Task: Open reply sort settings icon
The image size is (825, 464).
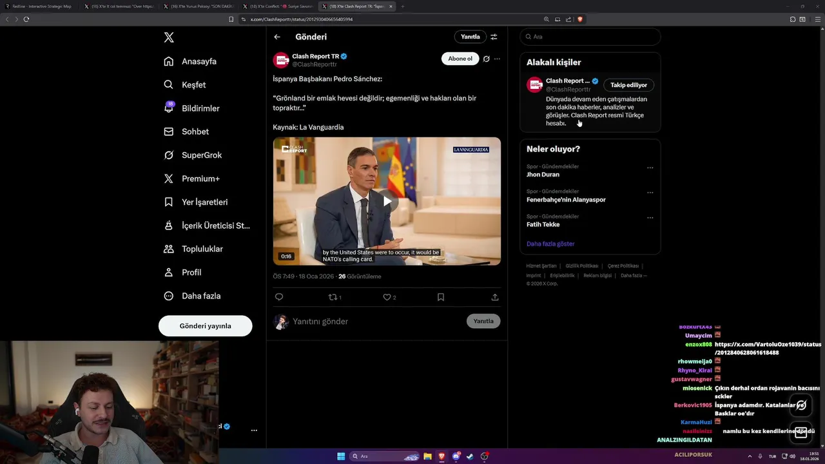Action: point(494,37)
